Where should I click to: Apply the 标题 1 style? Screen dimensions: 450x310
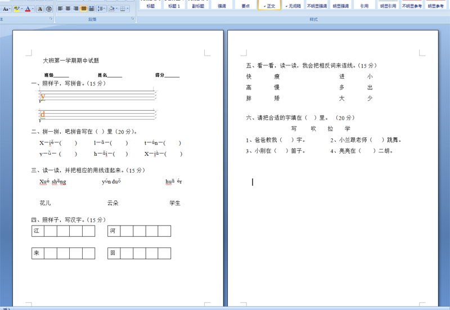(174, 5)
